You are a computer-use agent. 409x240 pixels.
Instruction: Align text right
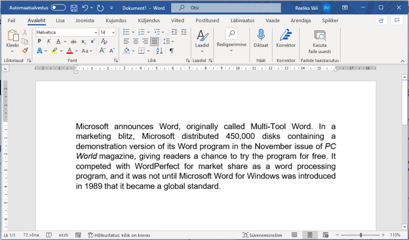pos(145,41)
